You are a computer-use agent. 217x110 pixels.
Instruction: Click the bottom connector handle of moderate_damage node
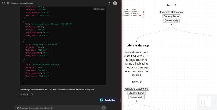tap(136, 101)
